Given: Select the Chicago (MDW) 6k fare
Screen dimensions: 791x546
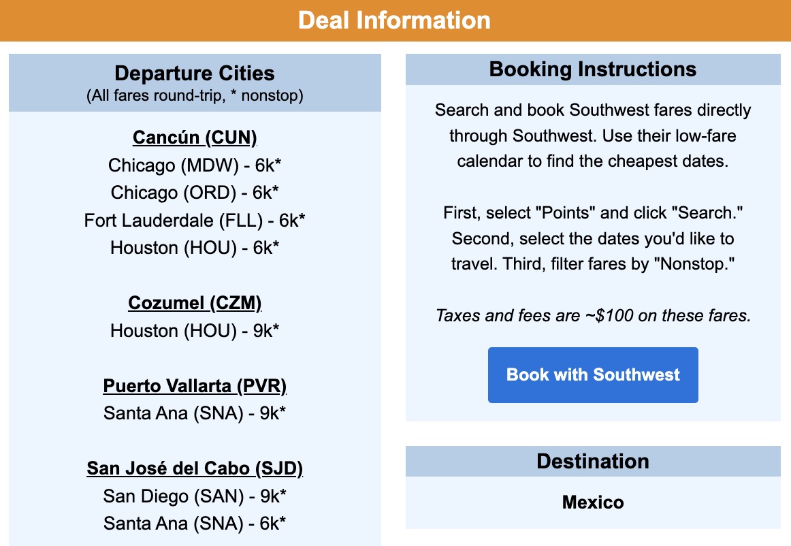Looking at the screenshot, I should [193, 165].
